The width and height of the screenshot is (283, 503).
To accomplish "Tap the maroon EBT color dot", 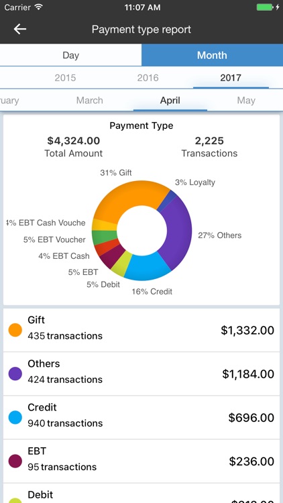I will coord(15,461).
